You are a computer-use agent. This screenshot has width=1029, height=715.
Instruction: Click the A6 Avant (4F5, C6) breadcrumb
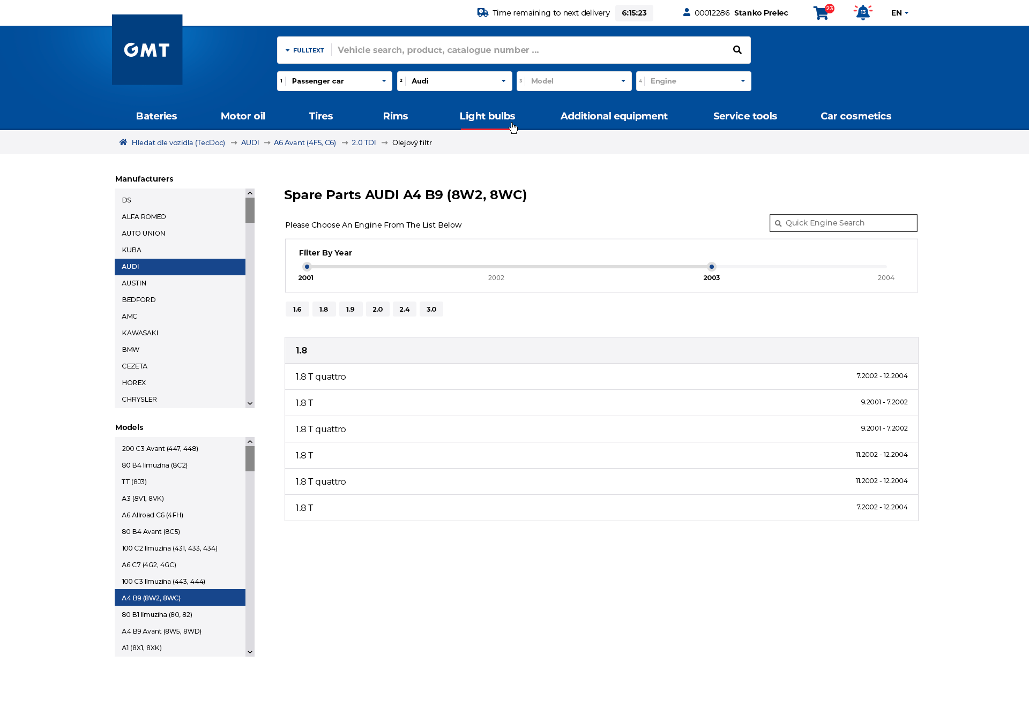tap(305, 142)
